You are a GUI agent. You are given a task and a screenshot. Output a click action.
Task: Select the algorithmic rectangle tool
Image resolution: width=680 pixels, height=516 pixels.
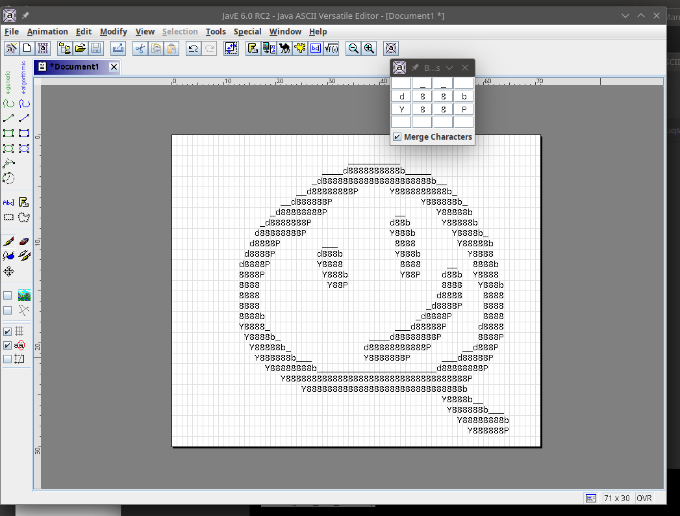click(x=24, y=133)
